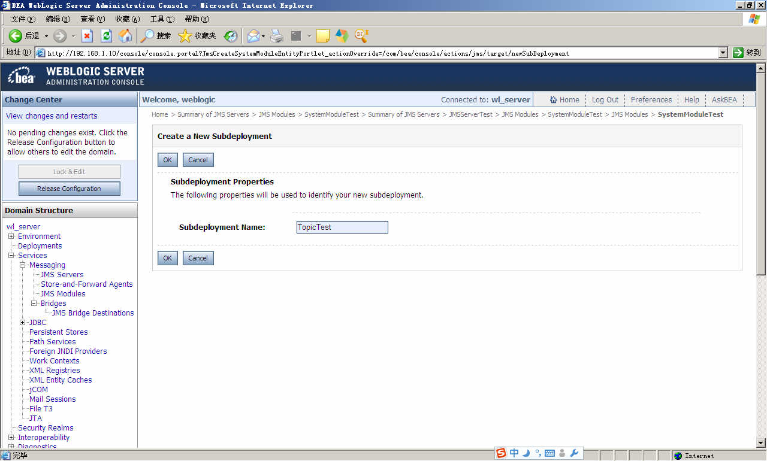Open the Mail button dropdown arrow
Screen dimensions: 767x461
coord(263,36)
